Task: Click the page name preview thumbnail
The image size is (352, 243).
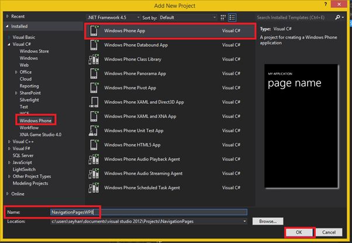Action: coord(301,126)
